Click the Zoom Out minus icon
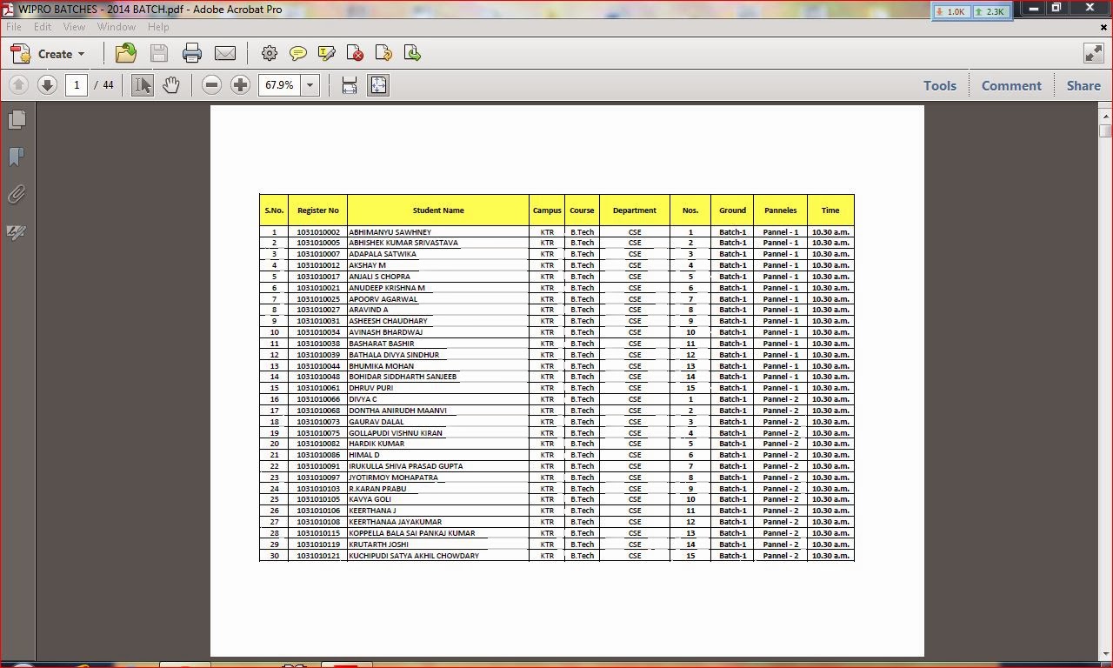This screenshot has width=1113, height=668. (x=211, y=84)
